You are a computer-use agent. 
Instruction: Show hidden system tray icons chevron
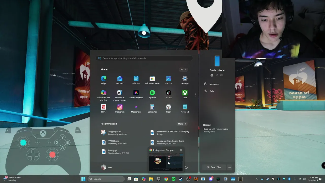(257, 179)
